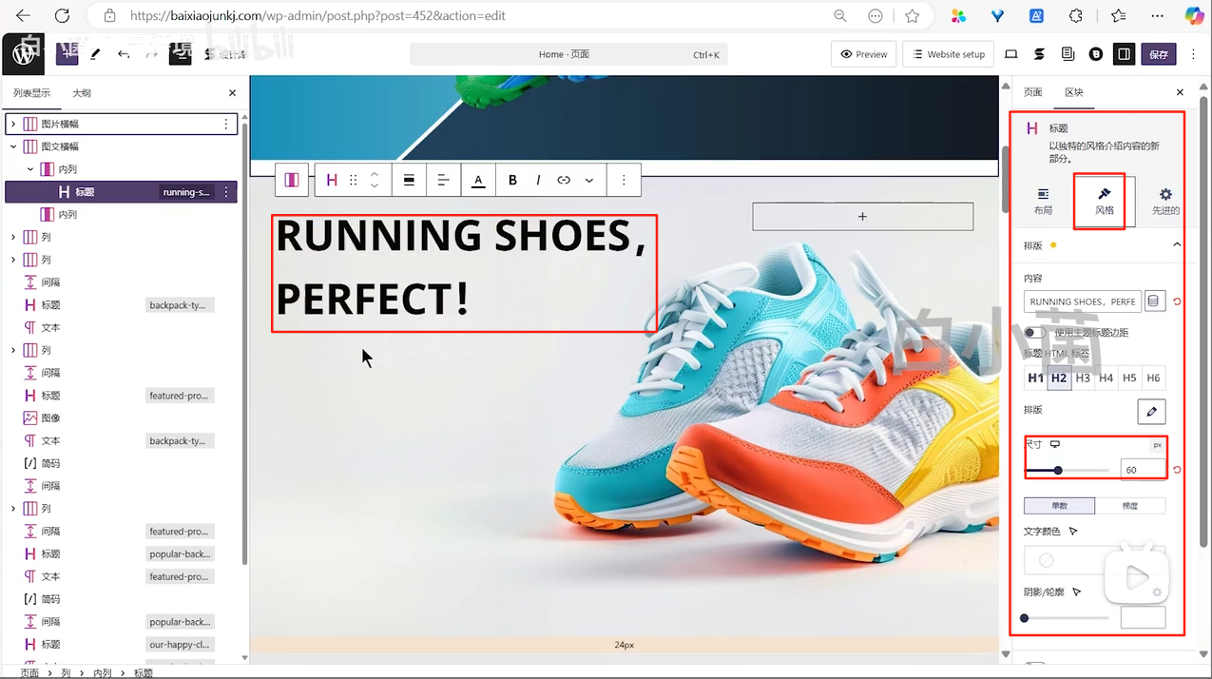This screenshot has width=1212, height=679.
Task: Click the Preview button
Action: pos(863,54)
